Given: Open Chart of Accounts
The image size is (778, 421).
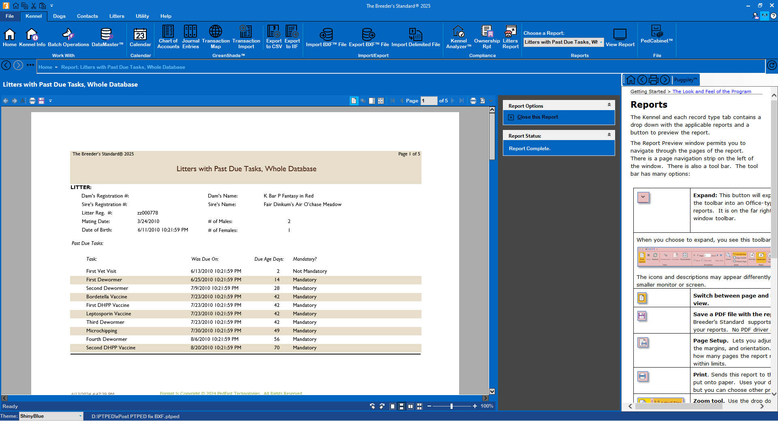Looking at the screenshot, I should point(168,36).
